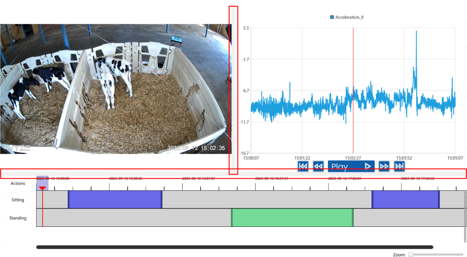Jump to the end with the skip-forward button
Viewport: 467px width, 257px height.
[399, 166]
